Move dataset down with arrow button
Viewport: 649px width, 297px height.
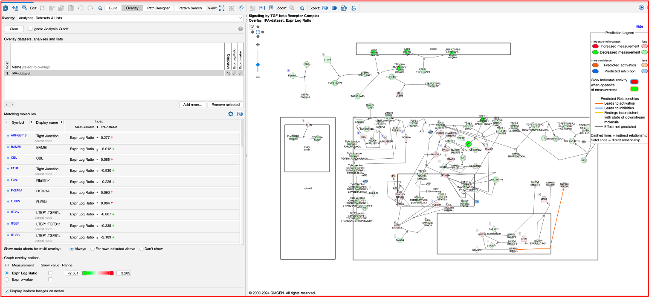point(12,105)
